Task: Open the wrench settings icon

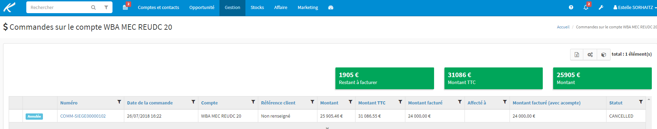Action: 601,7
